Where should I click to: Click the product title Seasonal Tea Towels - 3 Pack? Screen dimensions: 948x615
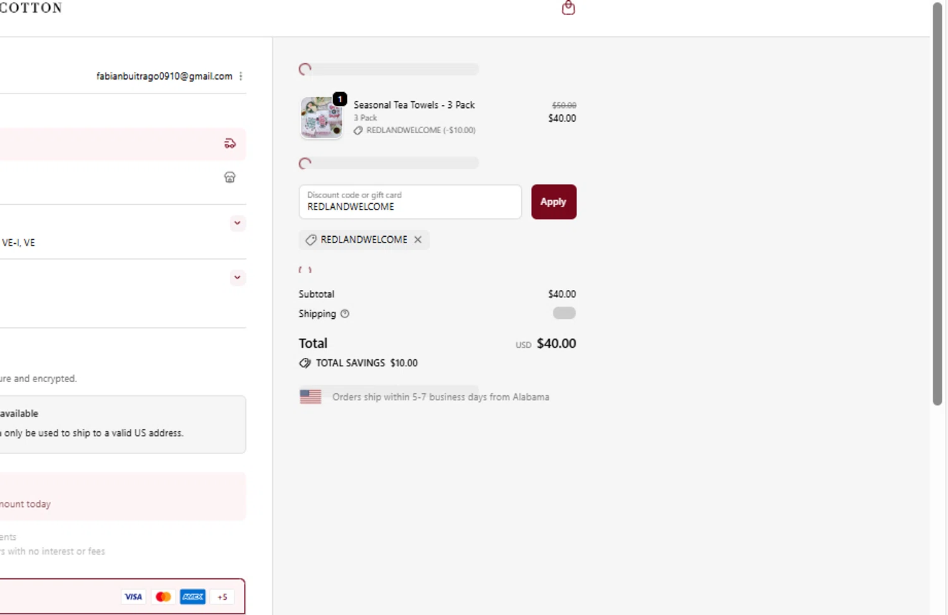[x=414, y=105]
